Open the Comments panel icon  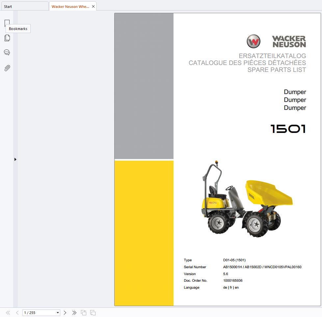coord(7,52)
